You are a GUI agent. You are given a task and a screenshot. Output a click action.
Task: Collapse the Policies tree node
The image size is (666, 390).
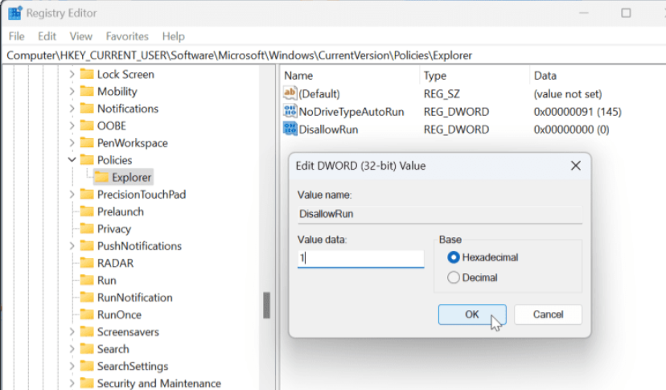point(72,160)
